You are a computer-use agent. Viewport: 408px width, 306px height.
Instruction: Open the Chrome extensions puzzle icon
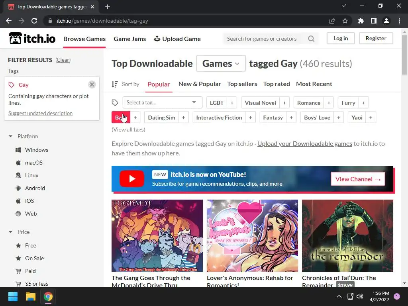pos(361,21)
